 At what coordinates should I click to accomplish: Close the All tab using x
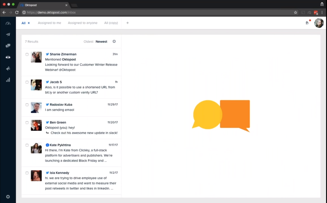coord(29,23)
